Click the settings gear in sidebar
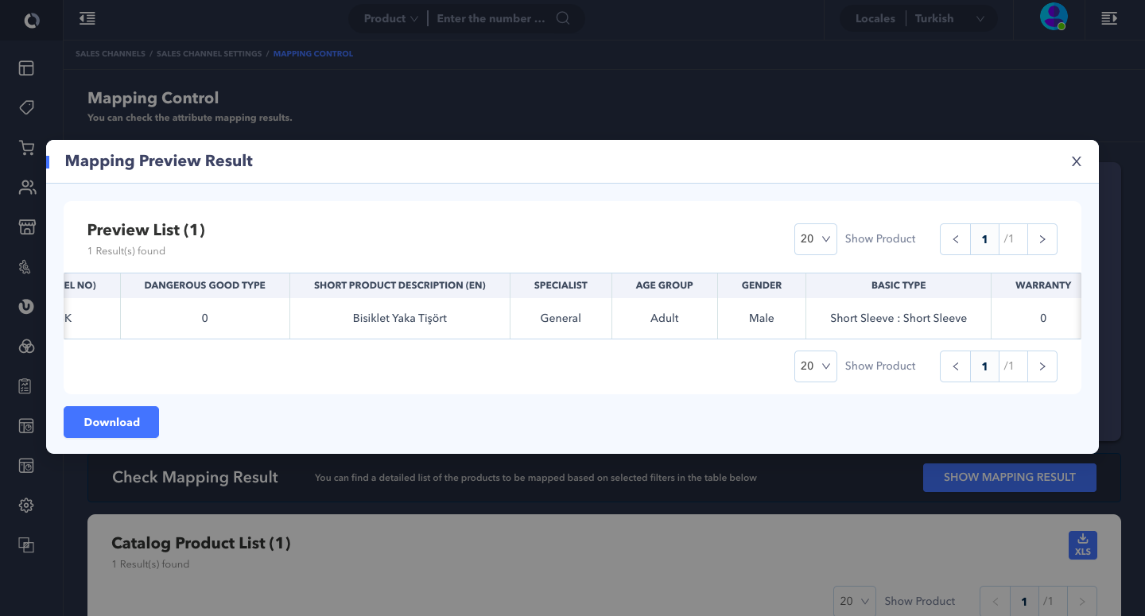The width and height of the screenshot is (1145, 616). pyautogui.click(x=26, y=506)
